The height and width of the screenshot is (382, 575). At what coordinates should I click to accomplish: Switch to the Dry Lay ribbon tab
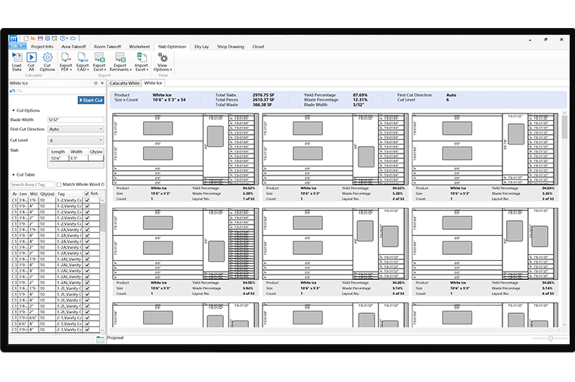pyautogui.click(x=201, y=47)
